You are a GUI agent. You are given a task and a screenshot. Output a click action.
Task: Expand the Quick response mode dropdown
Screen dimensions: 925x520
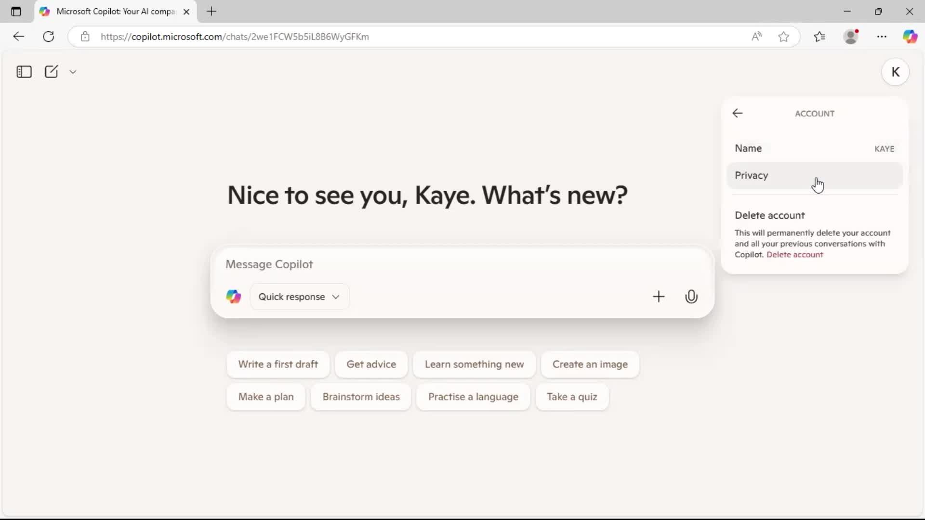tap(299, 297)
